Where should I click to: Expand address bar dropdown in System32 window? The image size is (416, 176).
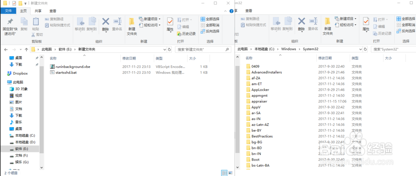coord(361,49)
